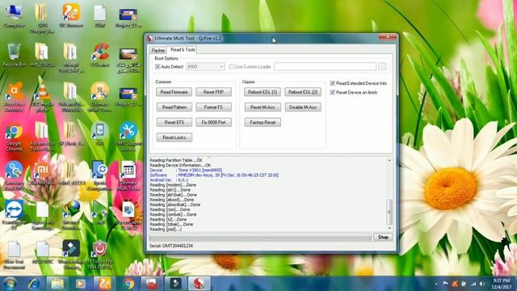This screenshot has height=291, width=517.
Task: Launch UC Browser from desktop
Action: coord(70,15)
